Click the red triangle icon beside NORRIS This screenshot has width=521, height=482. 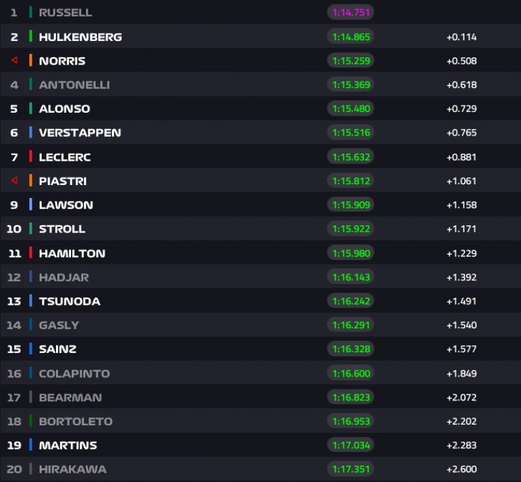tap(14, 61)
